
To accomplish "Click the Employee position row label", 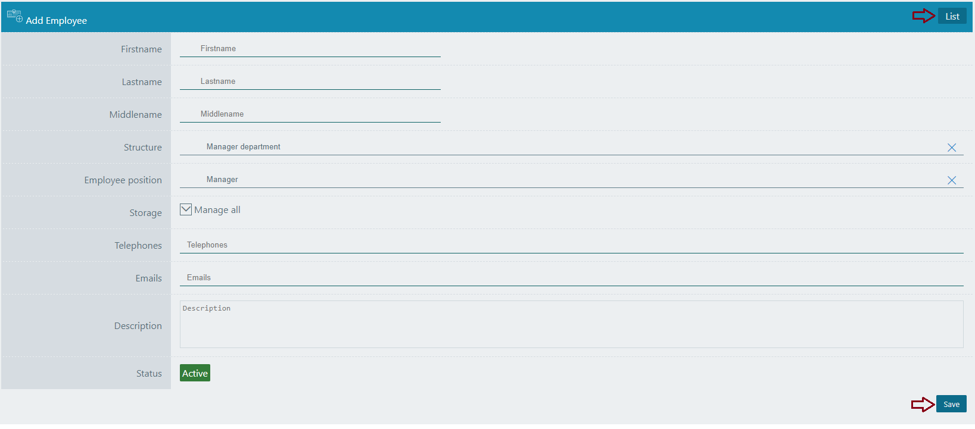I will [123, 180].
